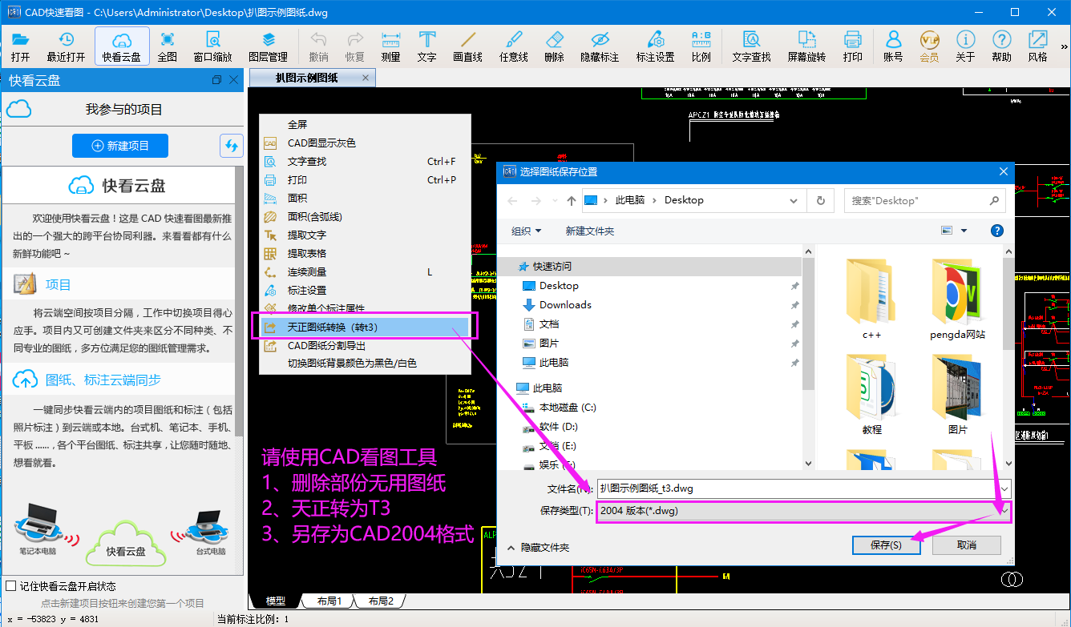Select the 删除 eraser tool
This screenshot has width=1071, height=627.
point(555,46)
